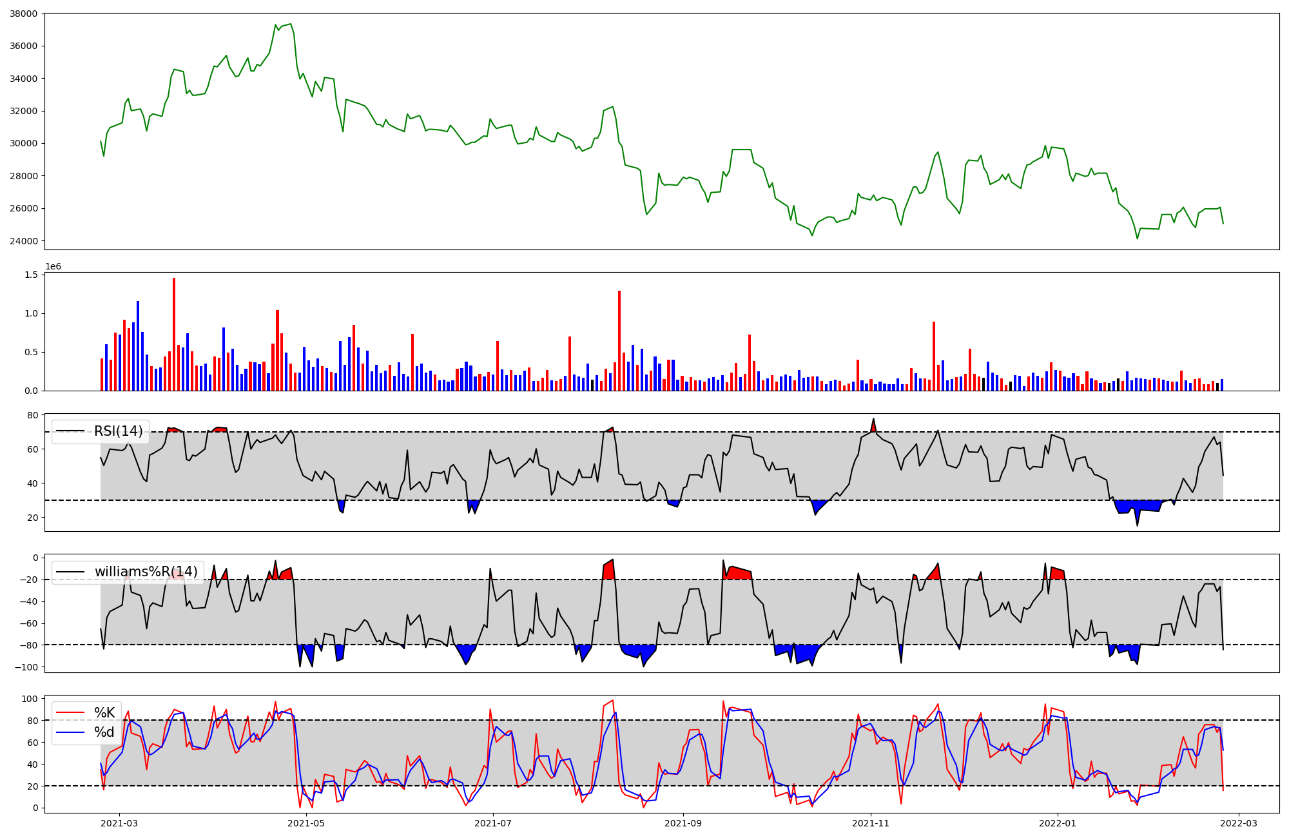The image size is (1289, 838).
Task: Click the red %K legend line swatch
Action: tap(70, 713)
